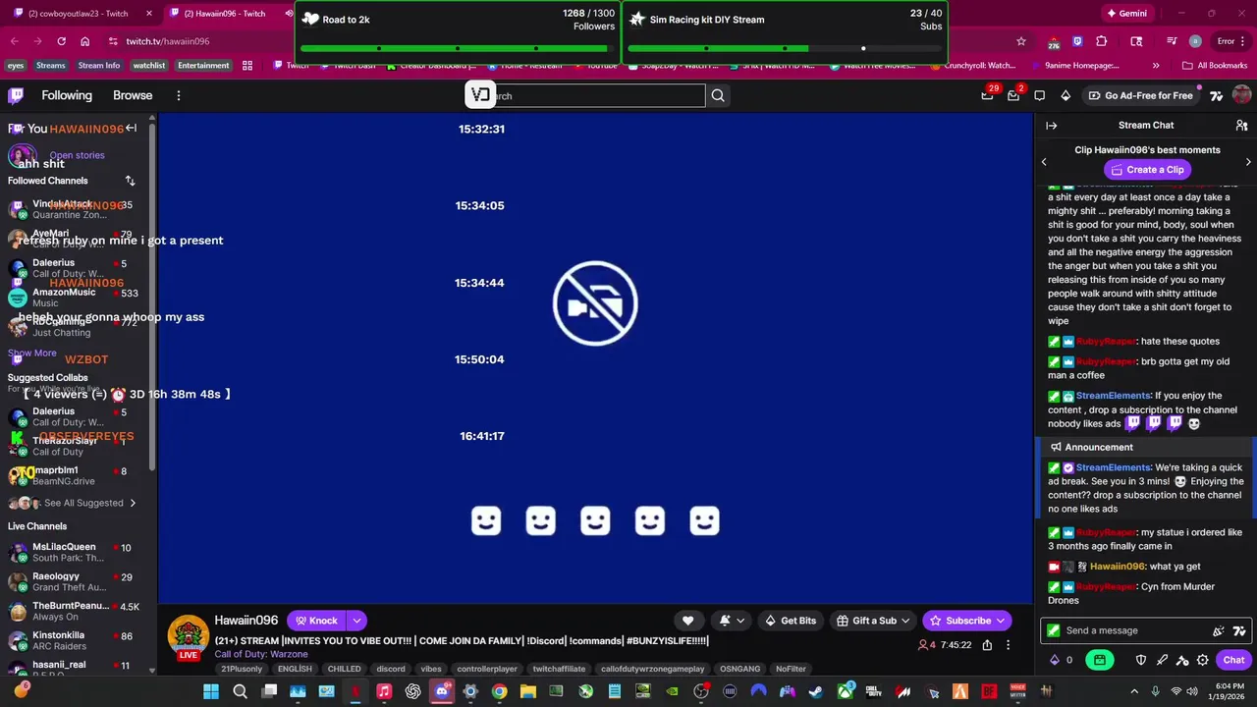This screenshot has height=707, width=1257.
Task: Open the notification bell dropdown
Action: tap(731, 621)
